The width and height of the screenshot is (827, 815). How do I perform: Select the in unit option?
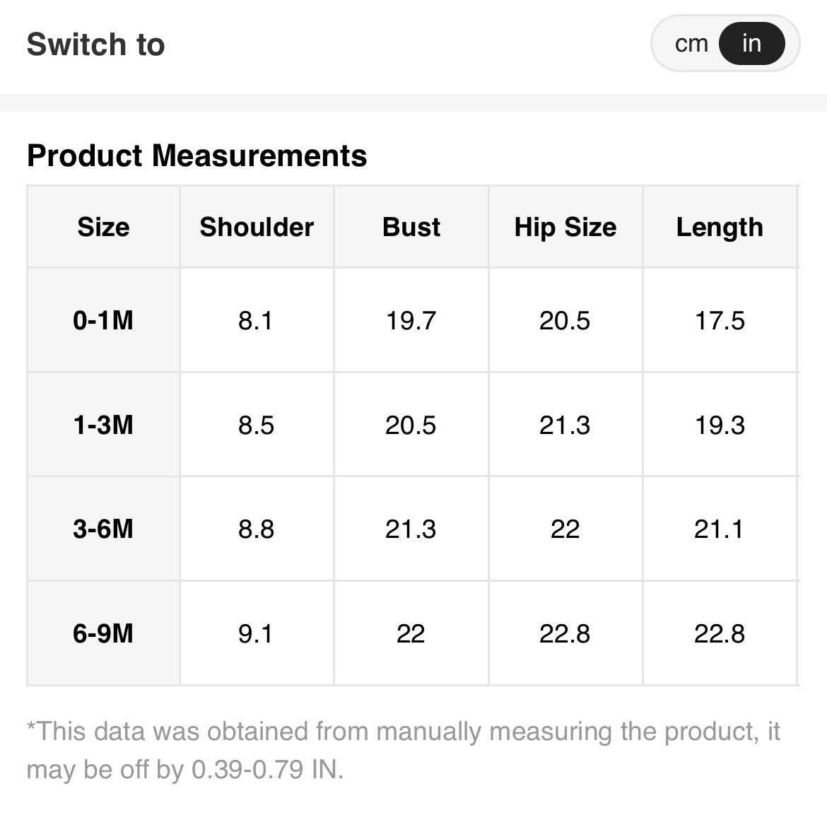(x=751, y=44)
